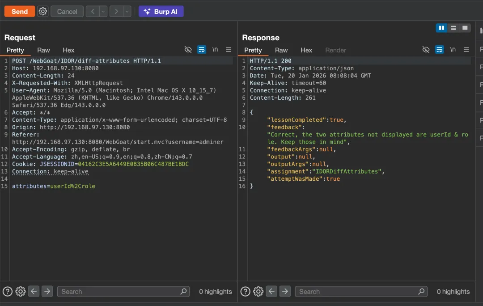Screen dimensions: 483x306
Task: Click the response Date header line
Action: click(310, 76)
